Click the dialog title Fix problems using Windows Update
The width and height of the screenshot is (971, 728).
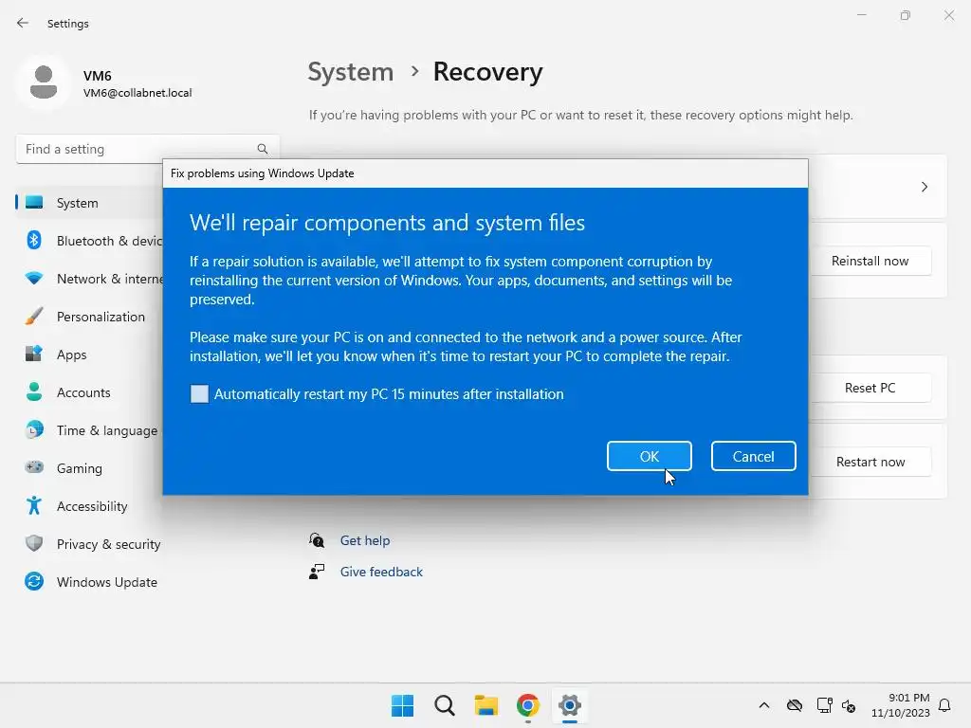click(x=262, y=173)
